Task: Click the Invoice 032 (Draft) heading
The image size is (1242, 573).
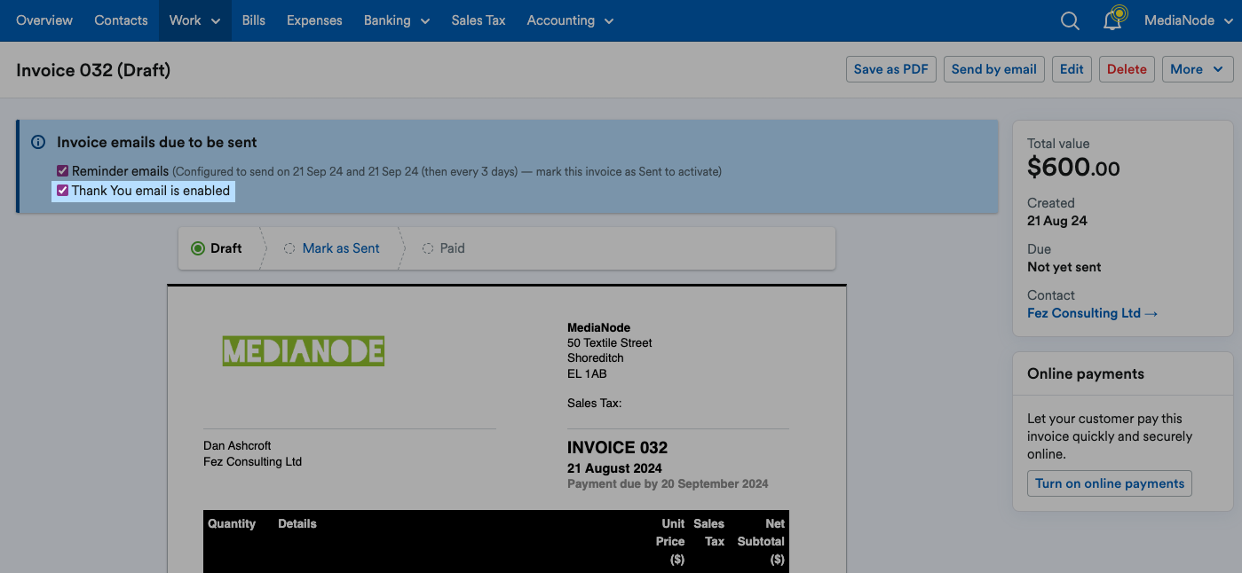Action: pyautogui.click(x=93, y=70)
